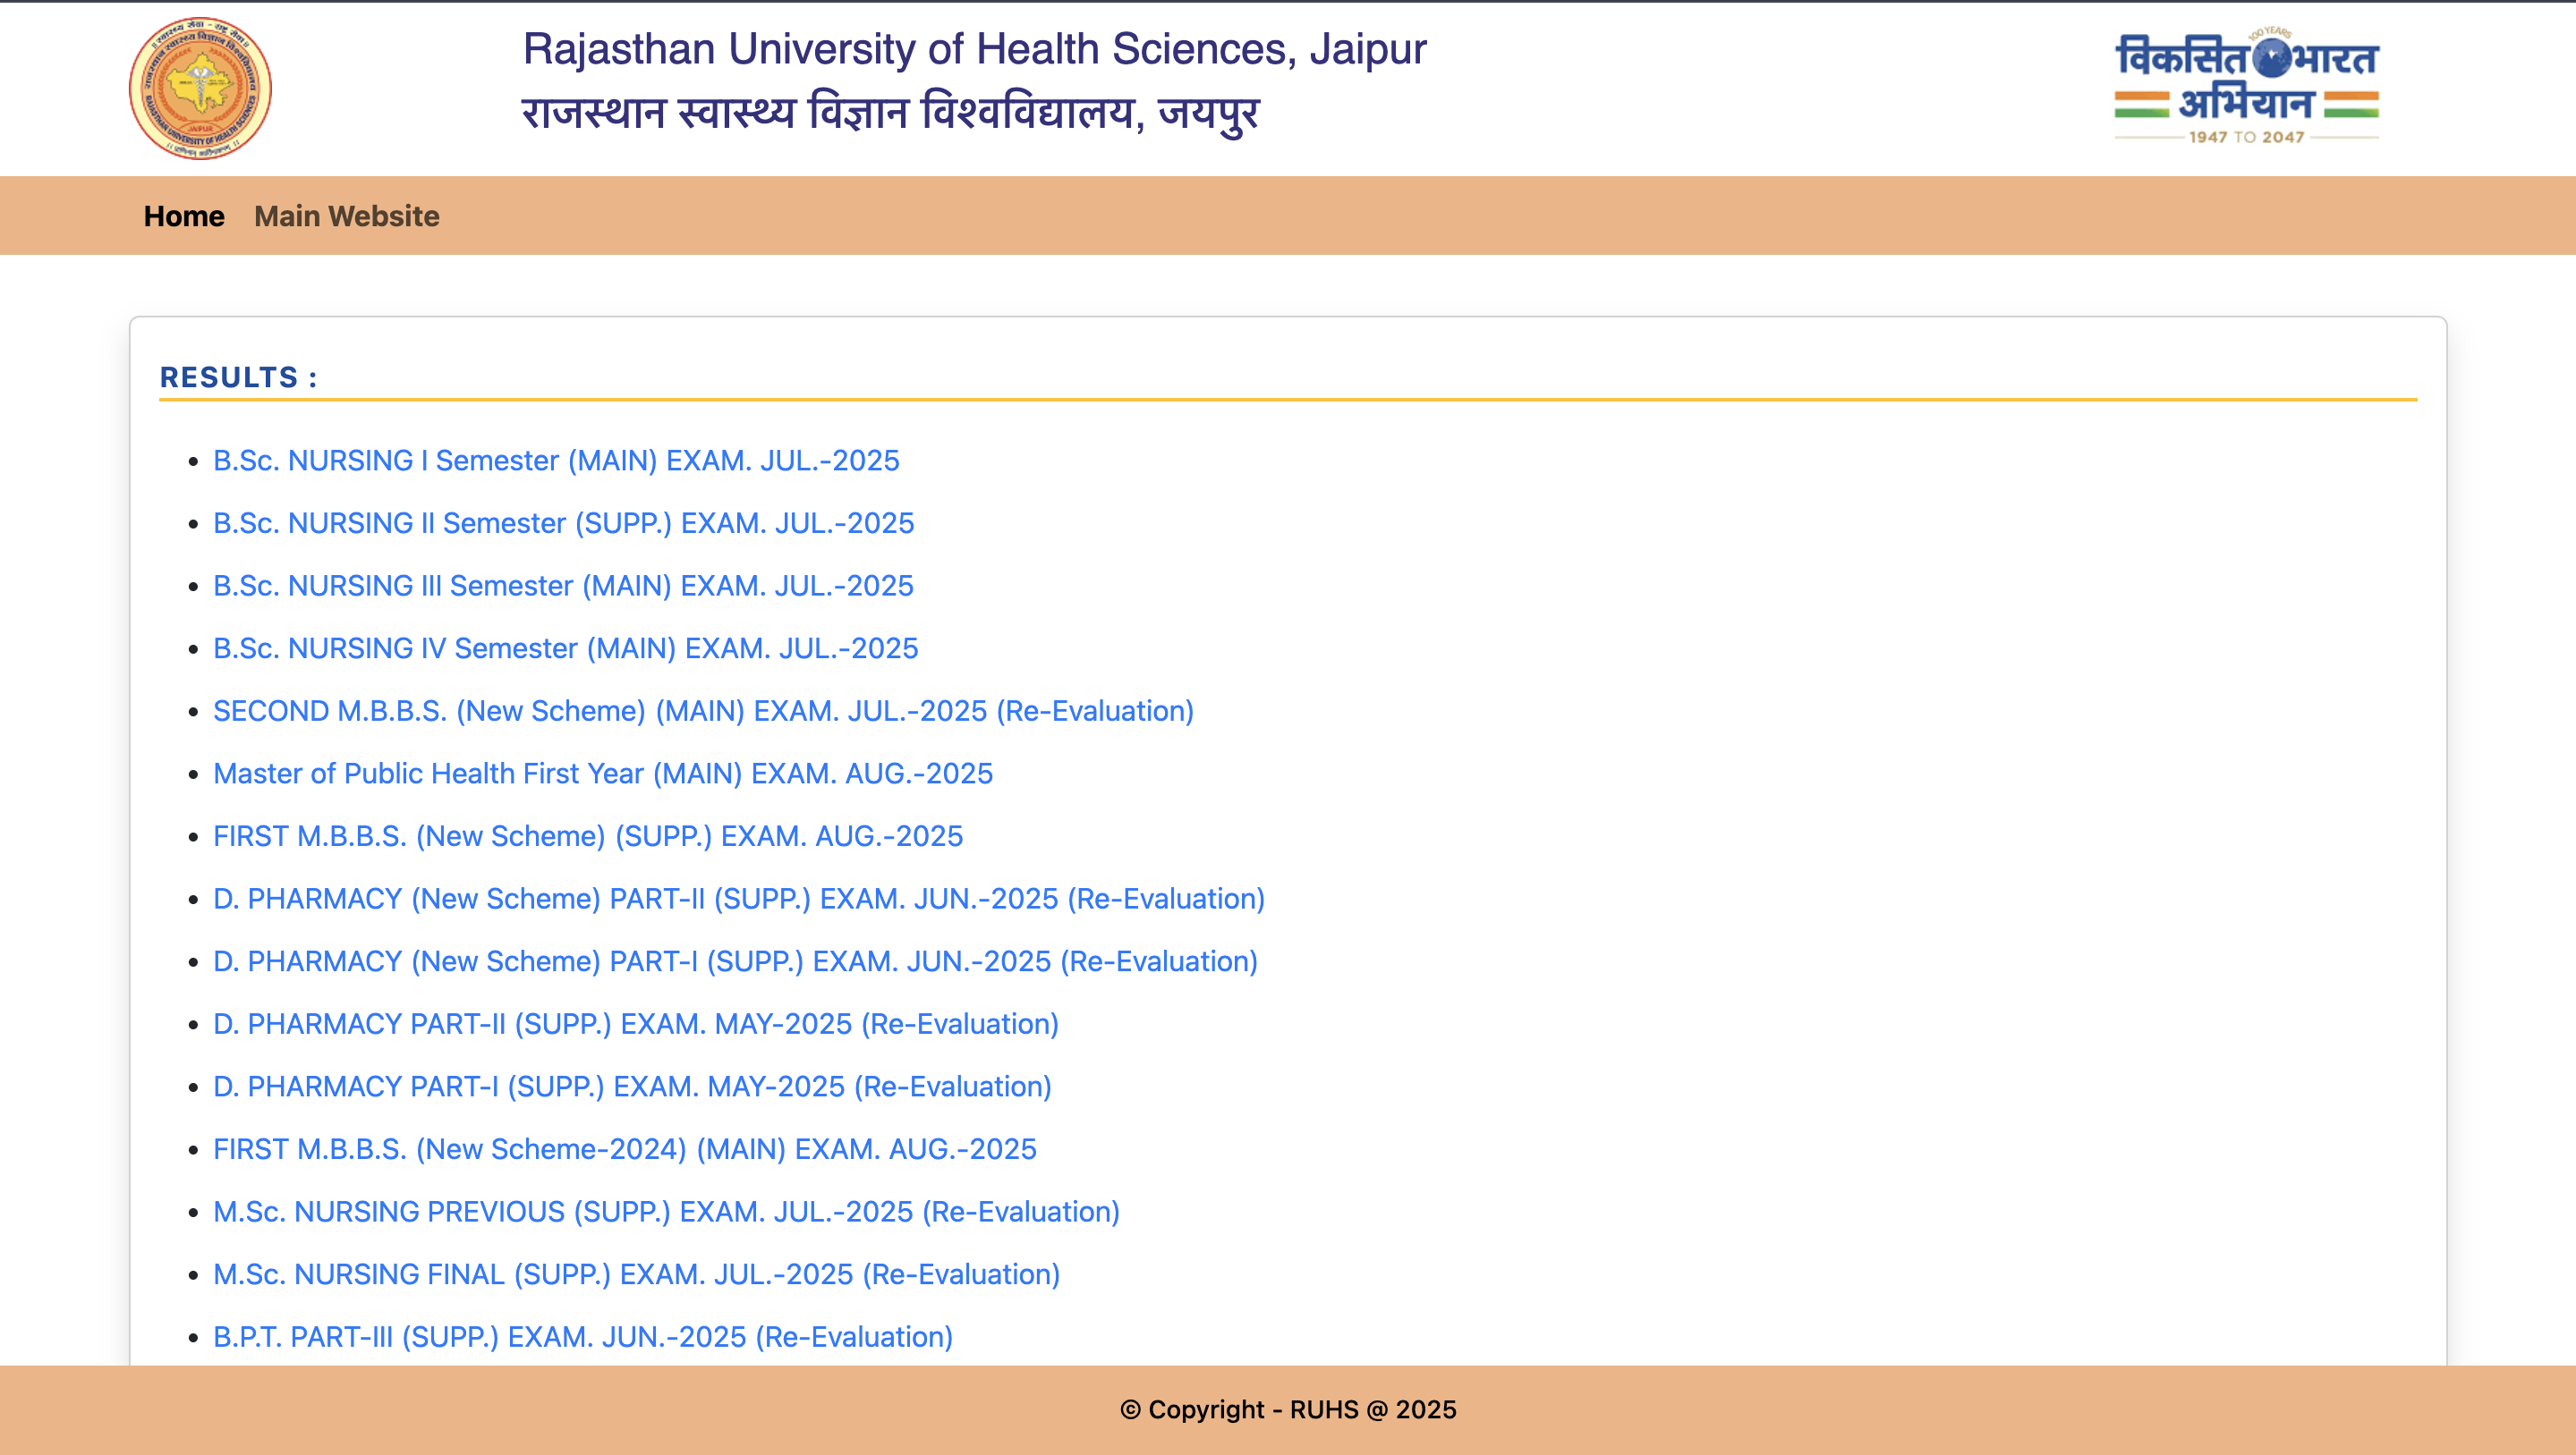Open D. Pharmacy New Scheme Part-I Jun-2025 link
Viewport: 2576px width, 1455px height.
(x=735, y=961)
